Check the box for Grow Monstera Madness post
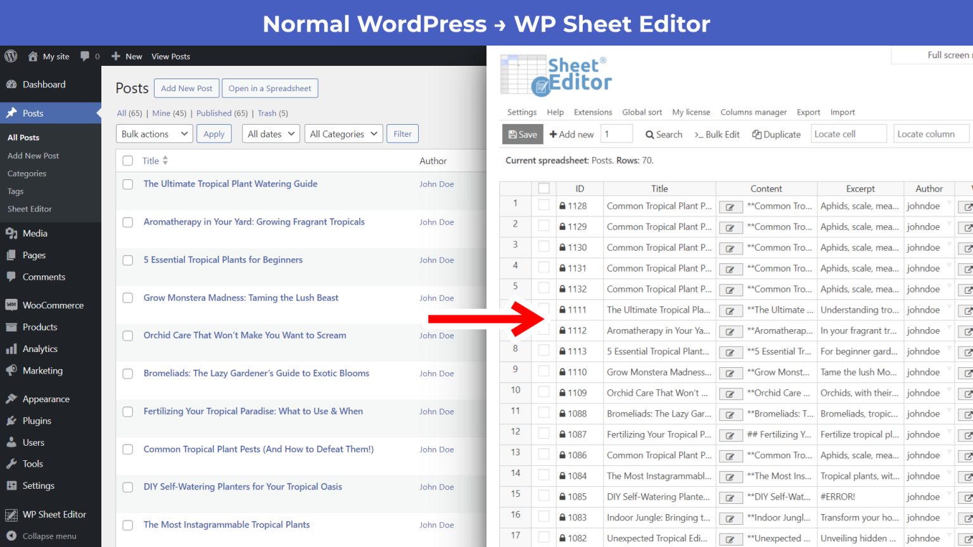The height and width of the screenshot is (547, 973). pos(127,298)
